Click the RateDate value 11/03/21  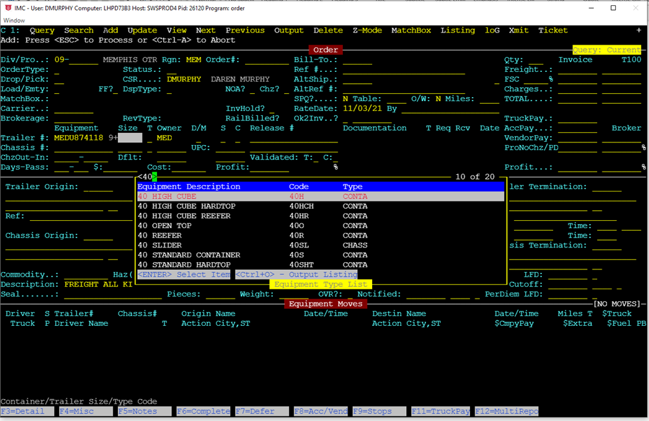tap(361, 108)
